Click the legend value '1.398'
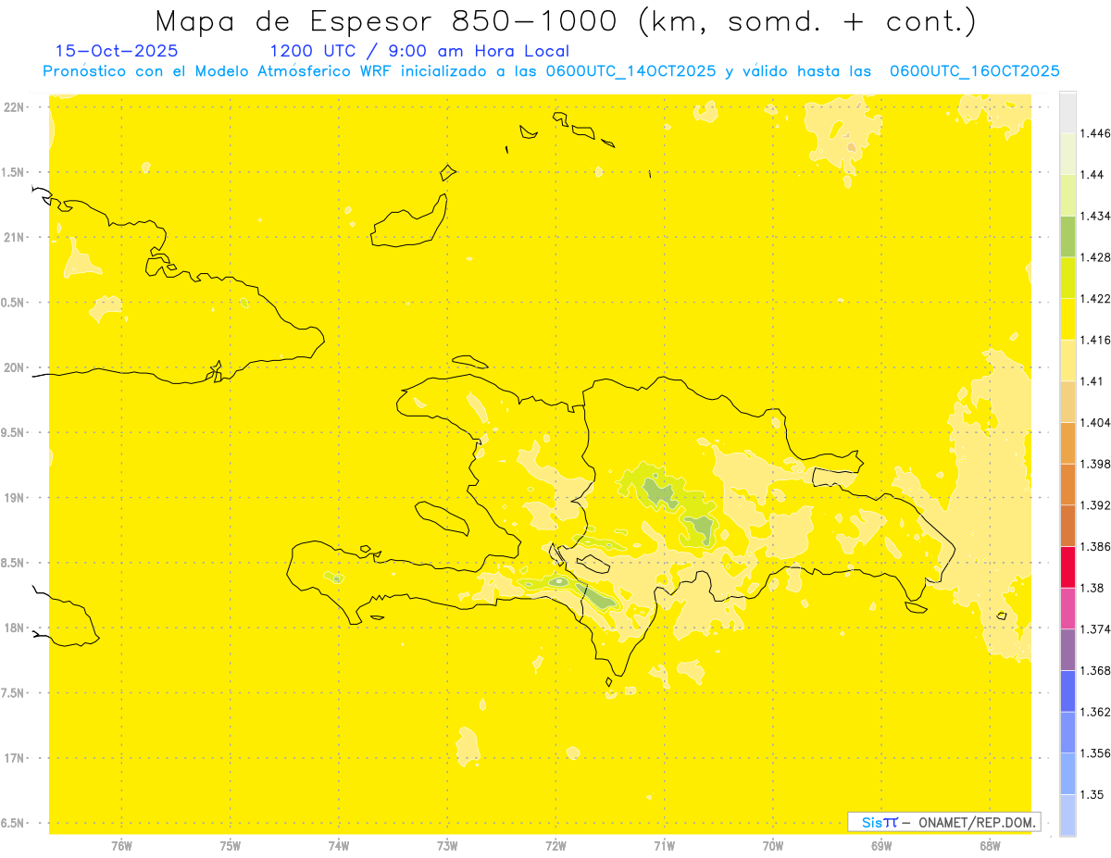This screenshot has height=858, width=1111. click(x=1095, y=464)
